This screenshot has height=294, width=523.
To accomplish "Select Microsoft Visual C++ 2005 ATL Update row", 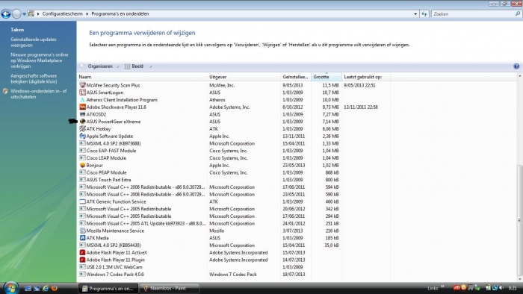I will [233, 223].
